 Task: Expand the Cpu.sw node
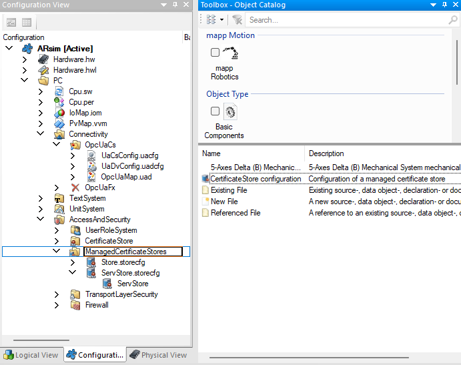(x=41, y=91)
